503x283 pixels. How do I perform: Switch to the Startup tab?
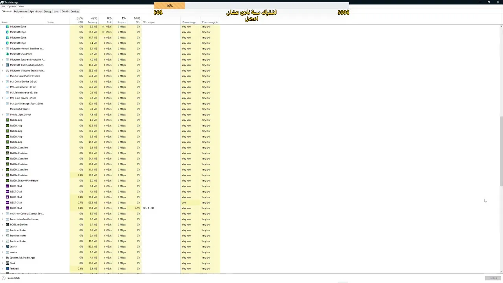point(48,11)
